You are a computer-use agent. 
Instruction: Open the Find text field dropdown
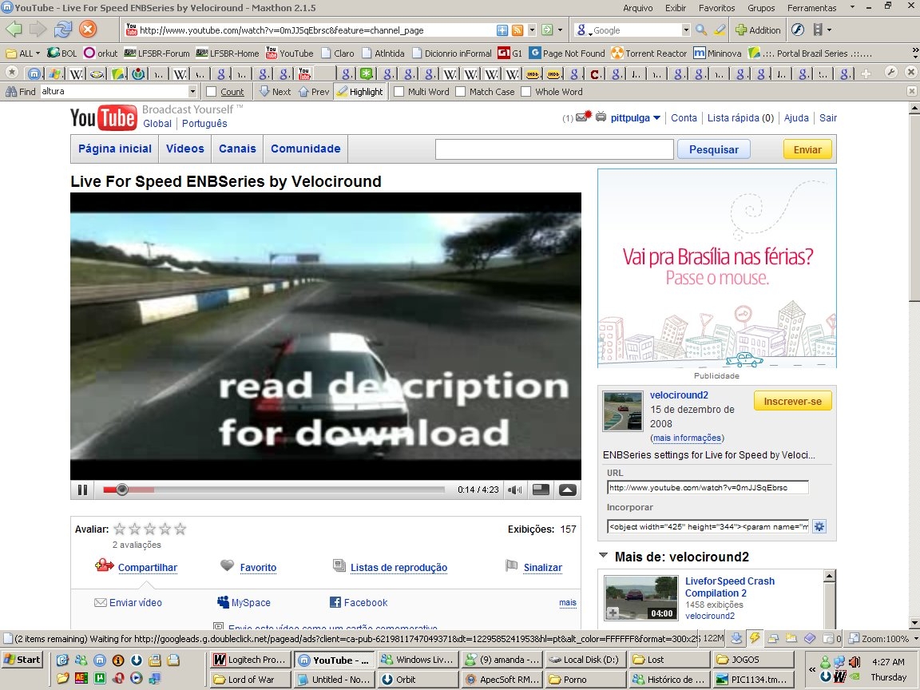tap(192, 92)
